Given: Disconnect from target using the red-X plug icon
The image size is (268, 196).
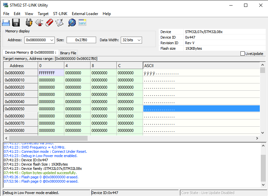Looking at the screenshot, I should tap(39, 23).
